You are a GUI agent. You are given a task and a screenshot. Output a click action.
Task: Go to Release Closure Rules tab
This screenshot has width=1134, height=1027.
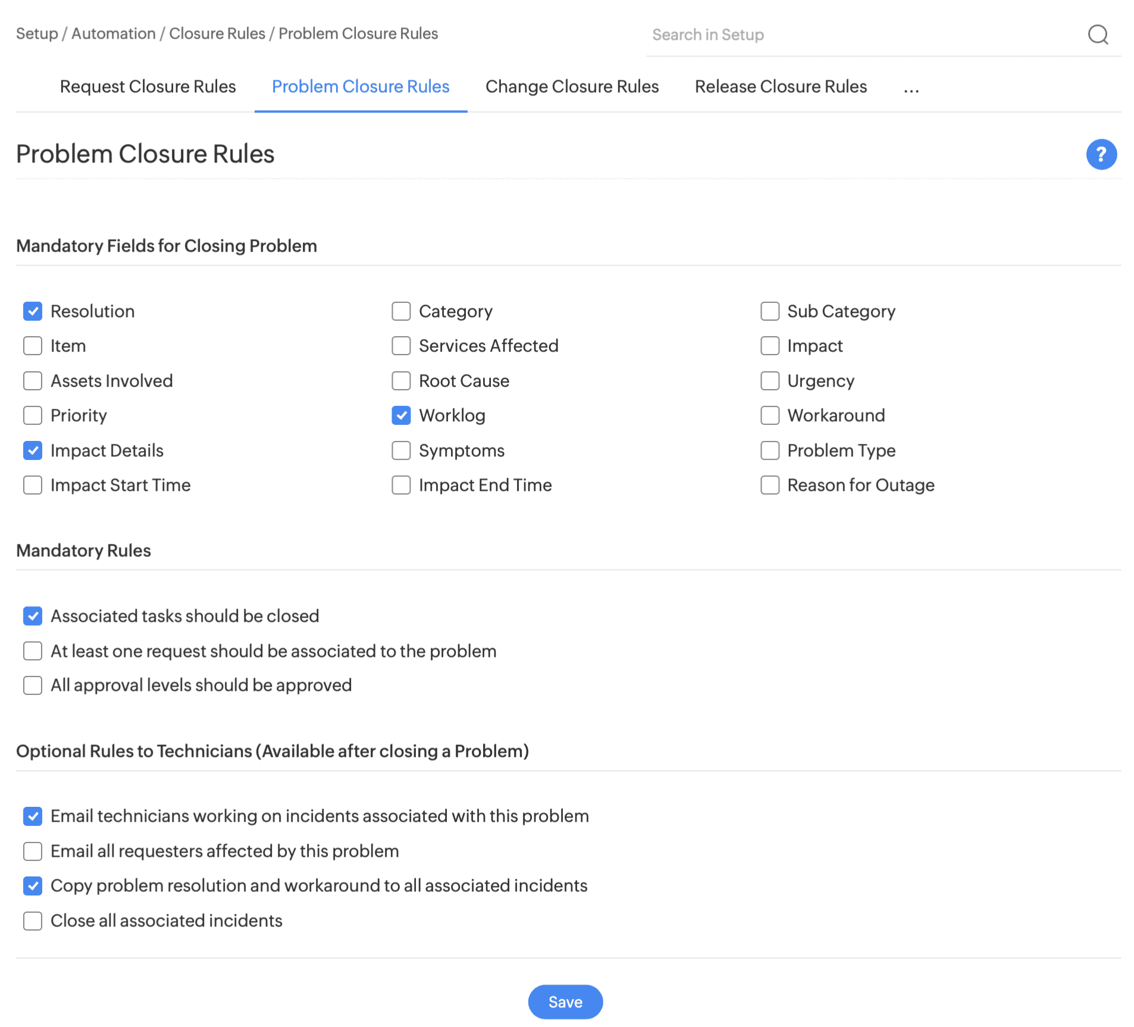tap(781, 87)
